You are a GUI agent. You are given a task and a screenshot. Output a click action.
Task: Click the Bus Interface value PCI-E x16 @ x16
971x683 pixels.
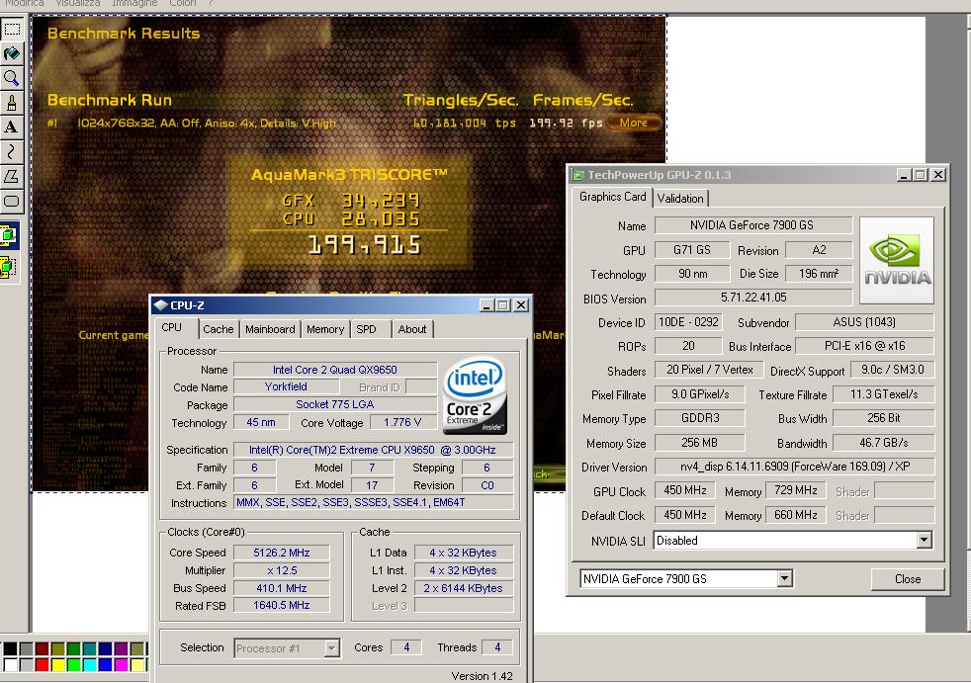(x=864, y=346)
